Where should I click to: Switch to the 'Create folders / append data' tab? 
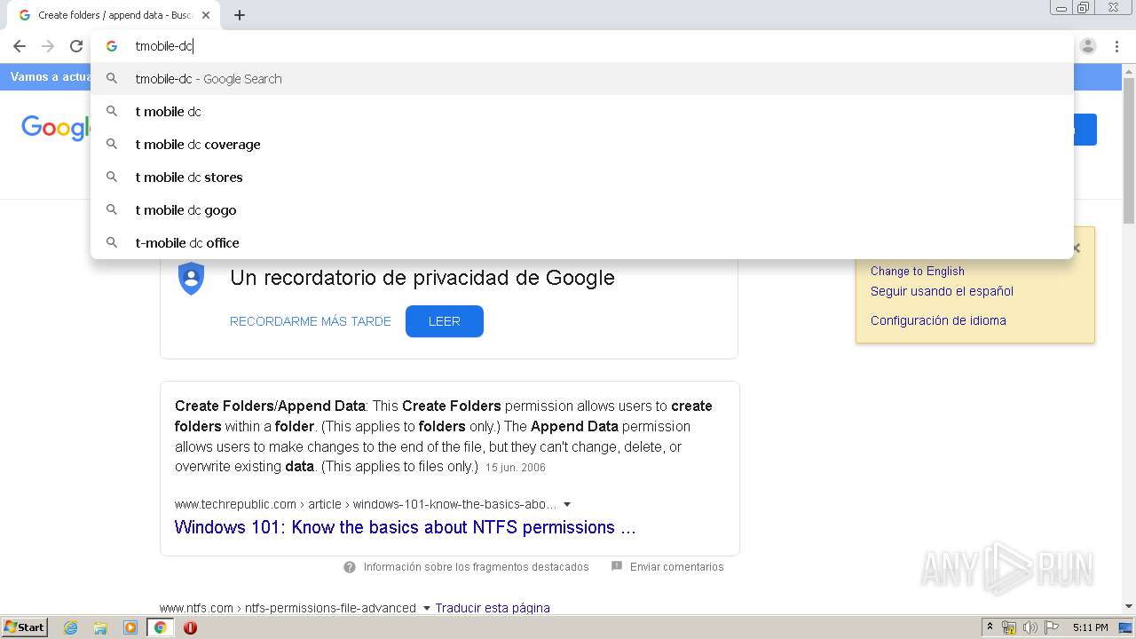pos(114,15)
